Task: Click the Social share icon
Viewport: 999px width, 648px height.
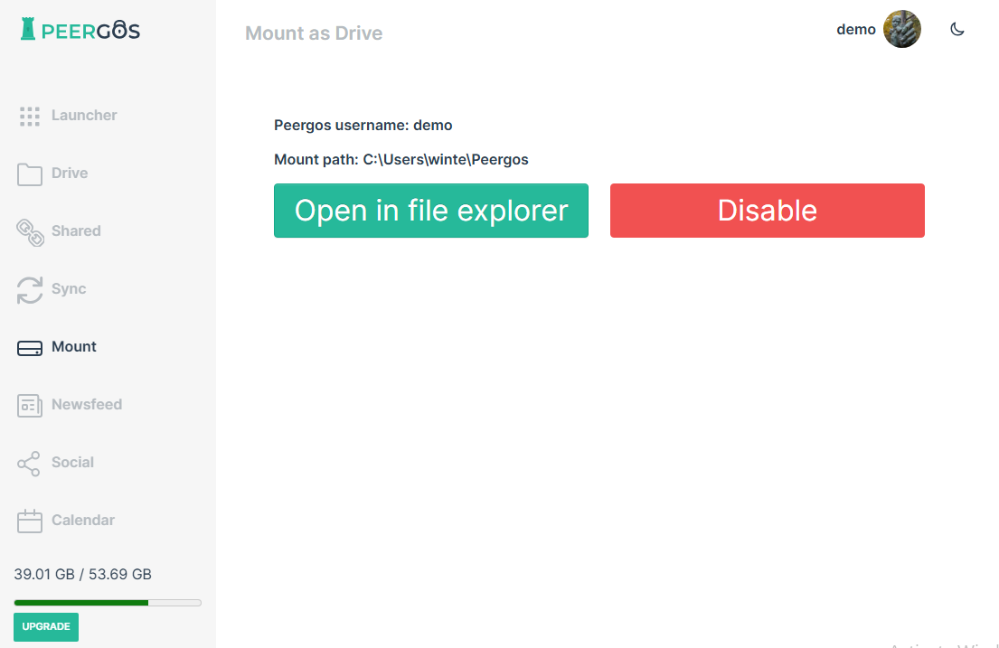Action: pos(29,464)
